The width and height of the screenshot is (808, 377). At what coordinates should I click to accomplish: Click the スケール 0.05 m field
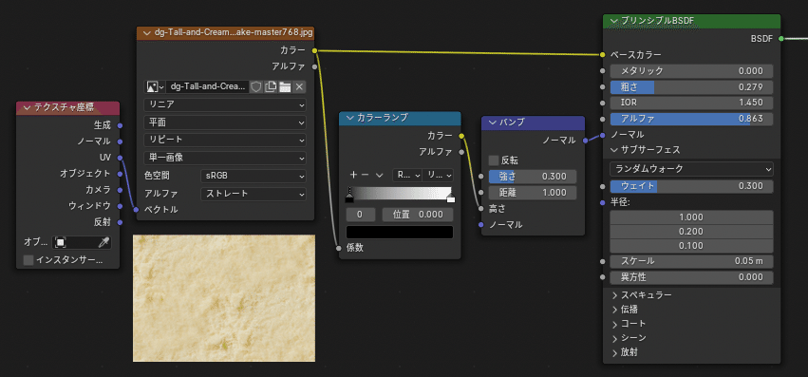691,261
